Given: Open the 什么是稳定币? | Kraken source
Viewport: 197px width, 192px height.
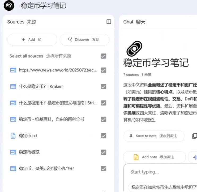Looking at the screenshot, I should tap(41, 87).
